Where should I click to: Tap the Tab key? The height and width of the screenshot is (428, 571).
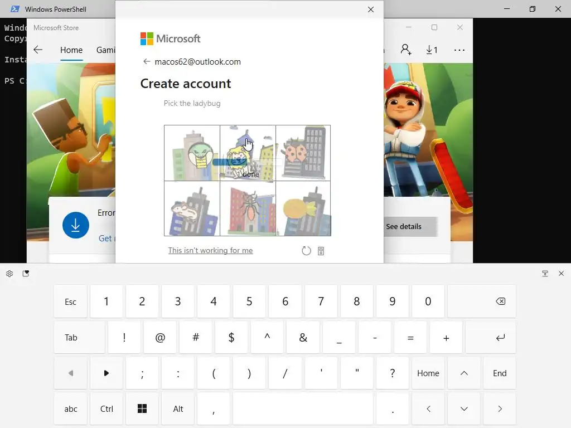point(79,337)
